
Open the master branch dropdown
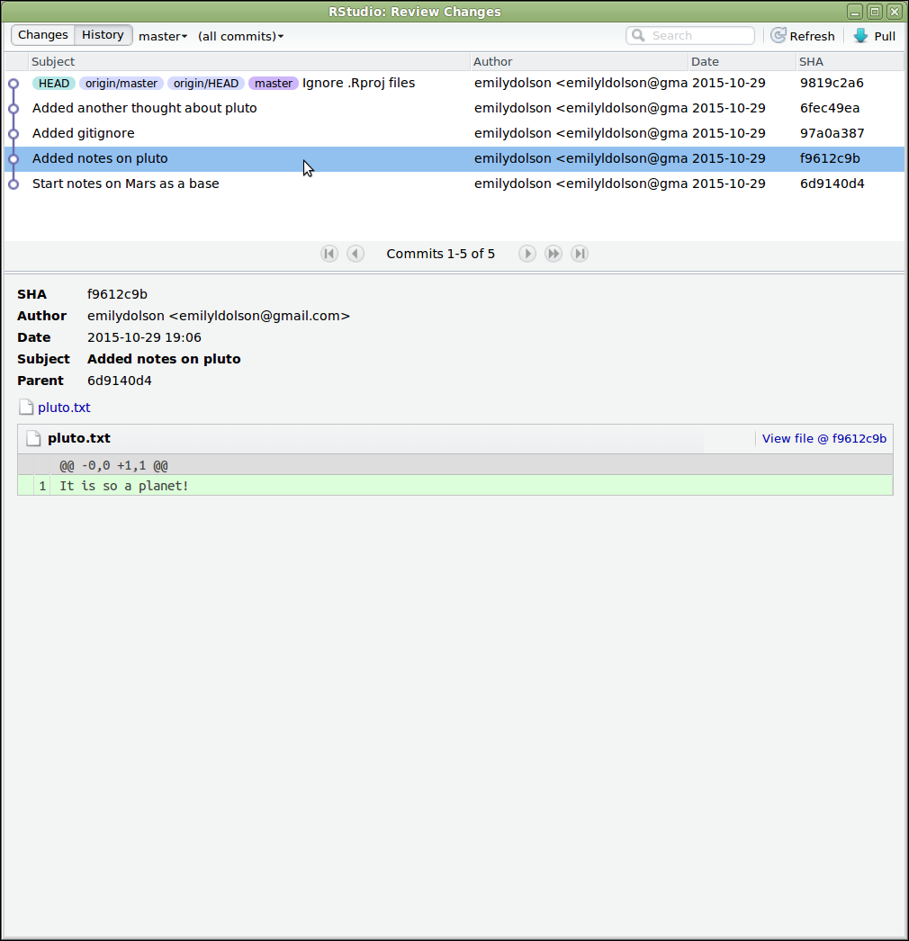(163, 36)
